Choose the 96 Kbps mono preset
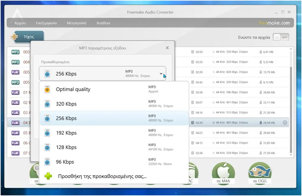Image resolution: width=302 pixels, height=196 pixels. tap(114, 162)
